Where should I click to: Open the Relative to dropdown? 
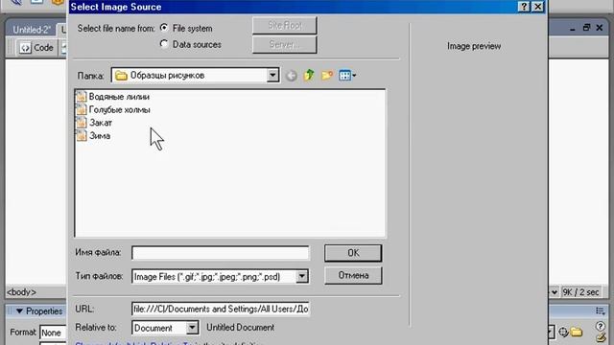[x=192, y=328]
